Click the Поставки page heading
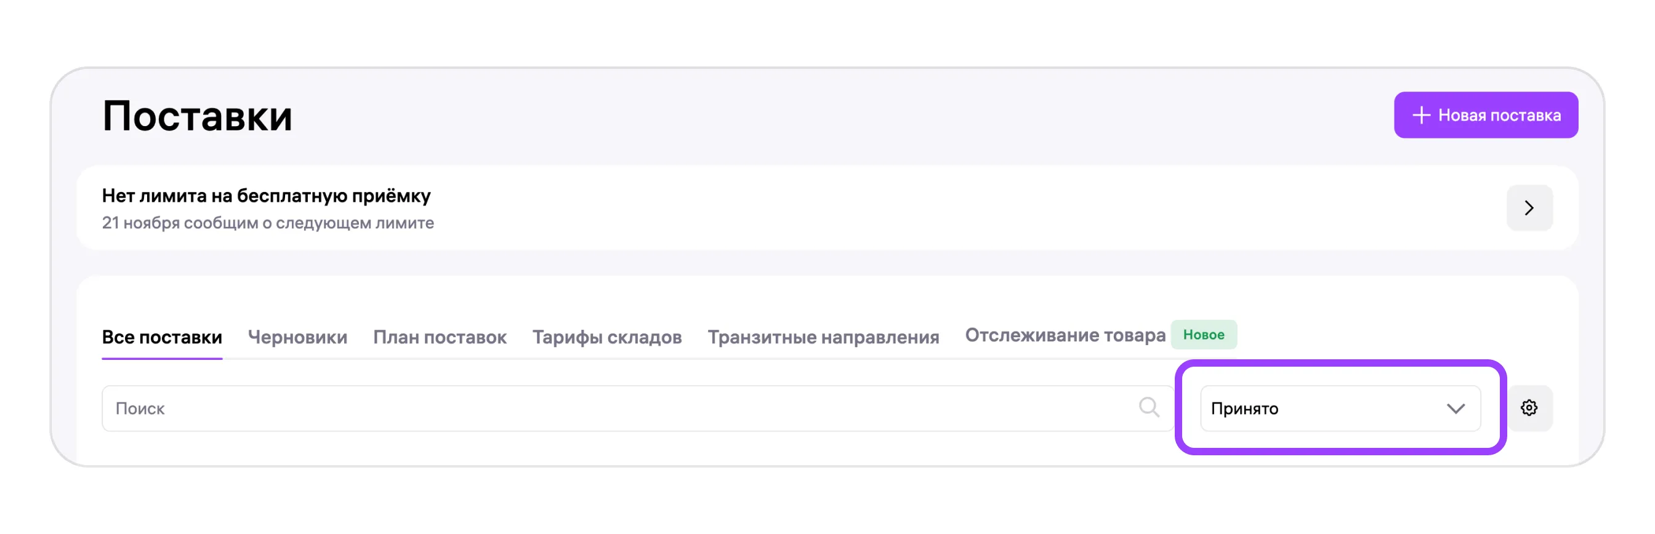The height and width of the screenshot is (534, 1655). 197,117
